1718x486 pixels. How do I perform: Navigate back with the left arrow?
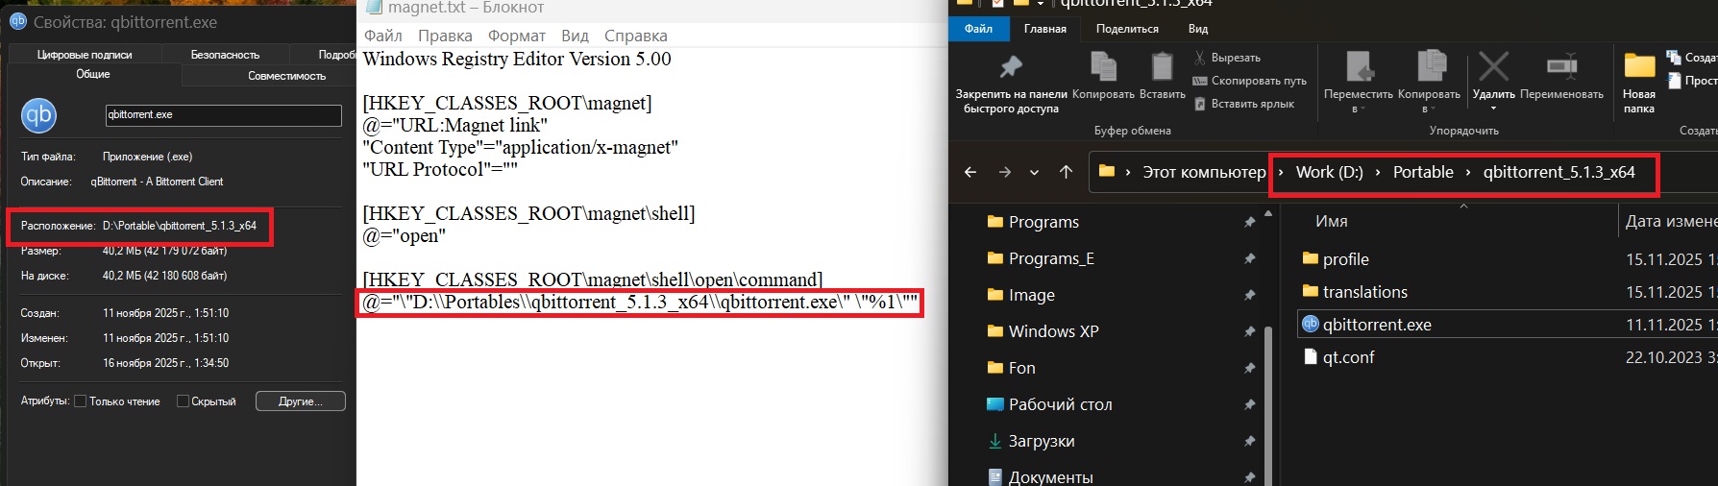pos(970,172)
